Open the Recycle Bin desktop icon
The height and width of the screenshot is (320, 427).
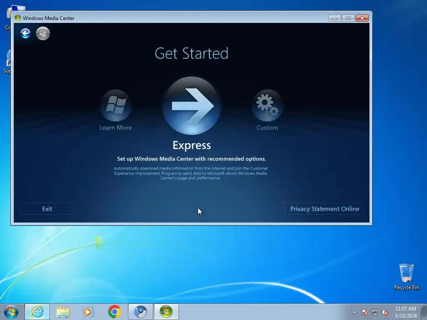pos(406,277)
